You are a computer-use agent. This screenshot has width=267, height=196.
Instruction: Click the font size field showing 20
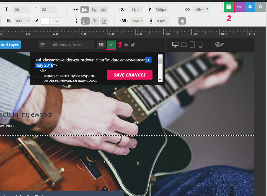point(21,9)
